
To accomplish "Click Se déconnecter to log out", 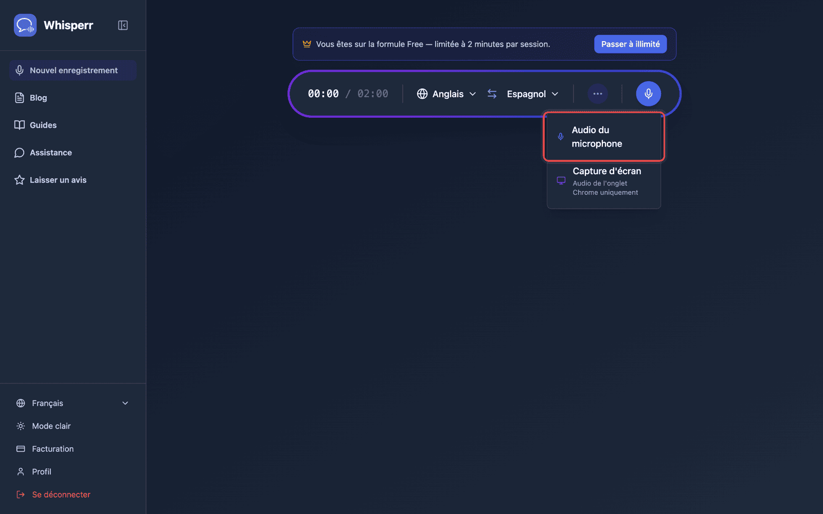I will (x=73, y=494).
